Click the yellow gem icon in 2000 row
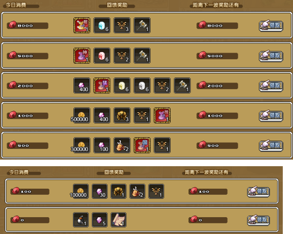293x234 pixels. click(122, 86)
